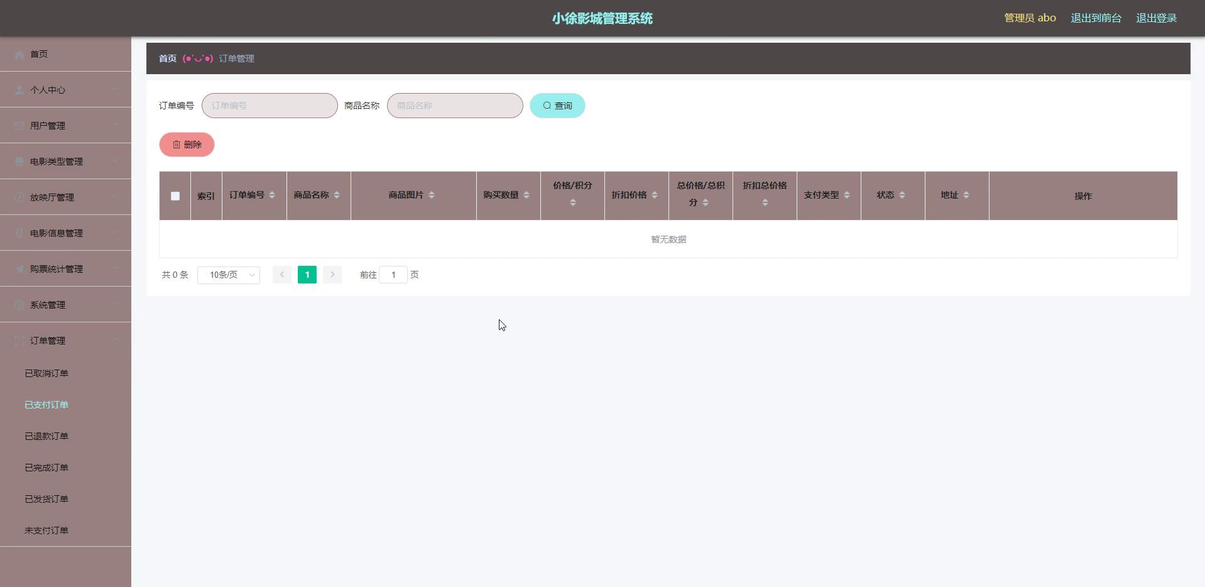The image size is (1205, 587).
Task: Go to the next page arrow
Action: (x=332, y=275)
